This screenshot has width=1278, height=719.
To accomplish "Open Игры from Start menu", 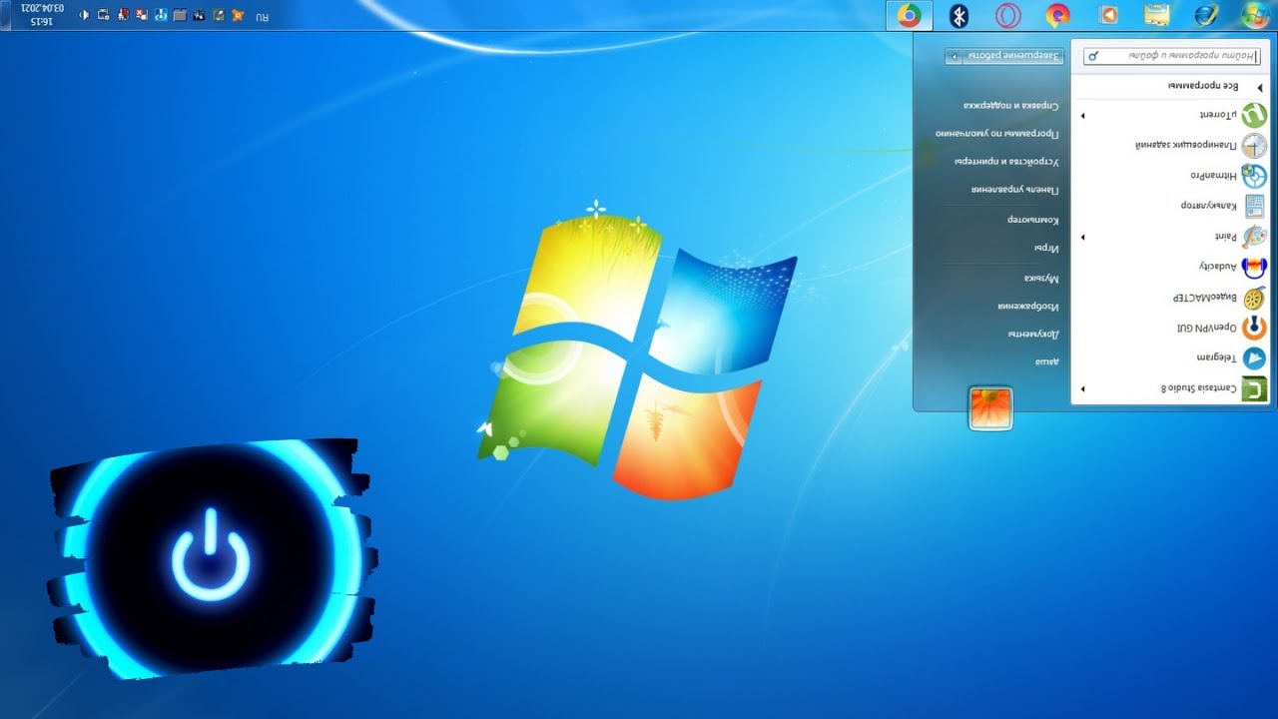I will click(1046, 247).
